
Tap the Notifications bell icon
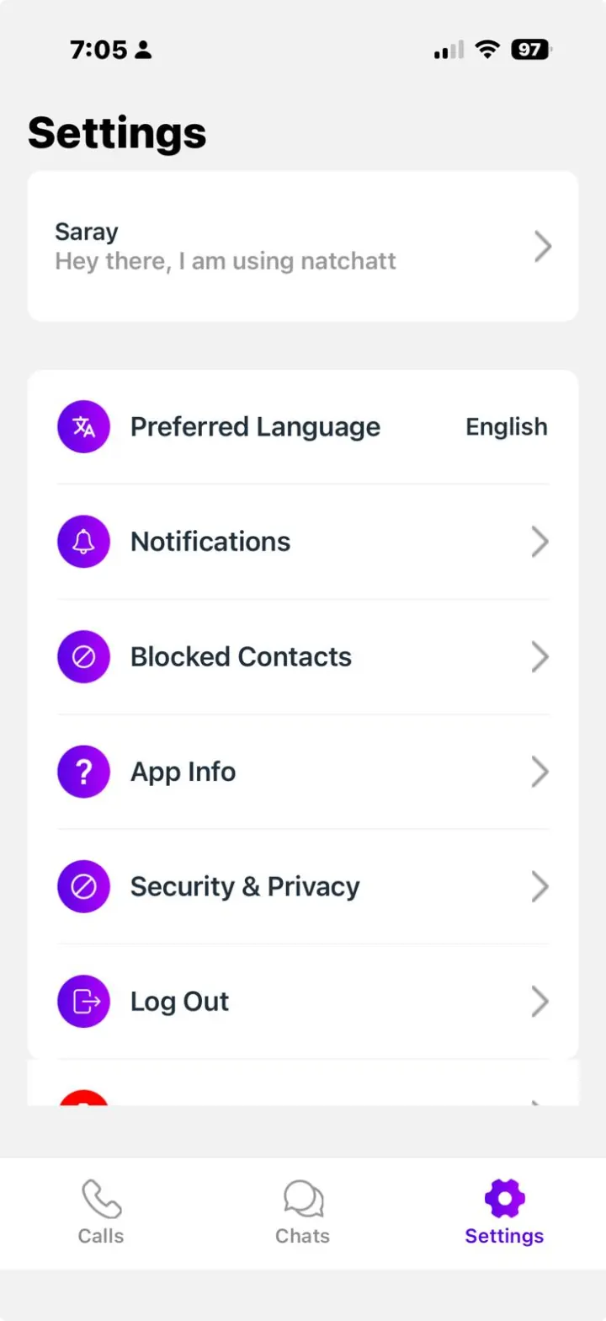(83, 542)
